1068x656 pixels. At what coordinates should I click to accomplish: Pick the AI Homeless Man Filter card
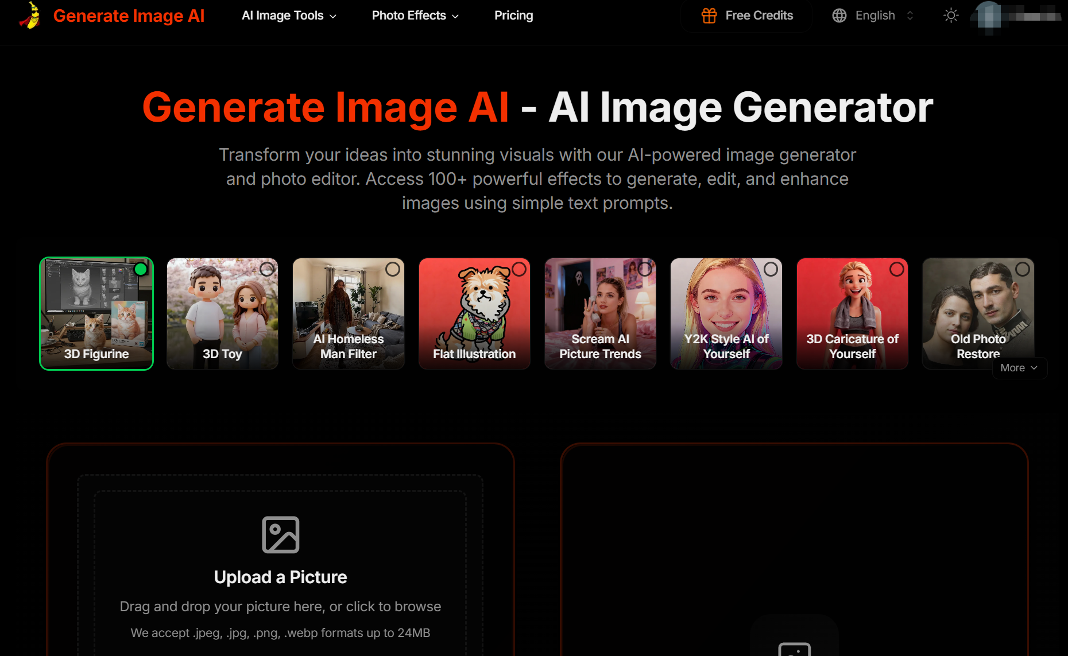click(x=349, y=314)
